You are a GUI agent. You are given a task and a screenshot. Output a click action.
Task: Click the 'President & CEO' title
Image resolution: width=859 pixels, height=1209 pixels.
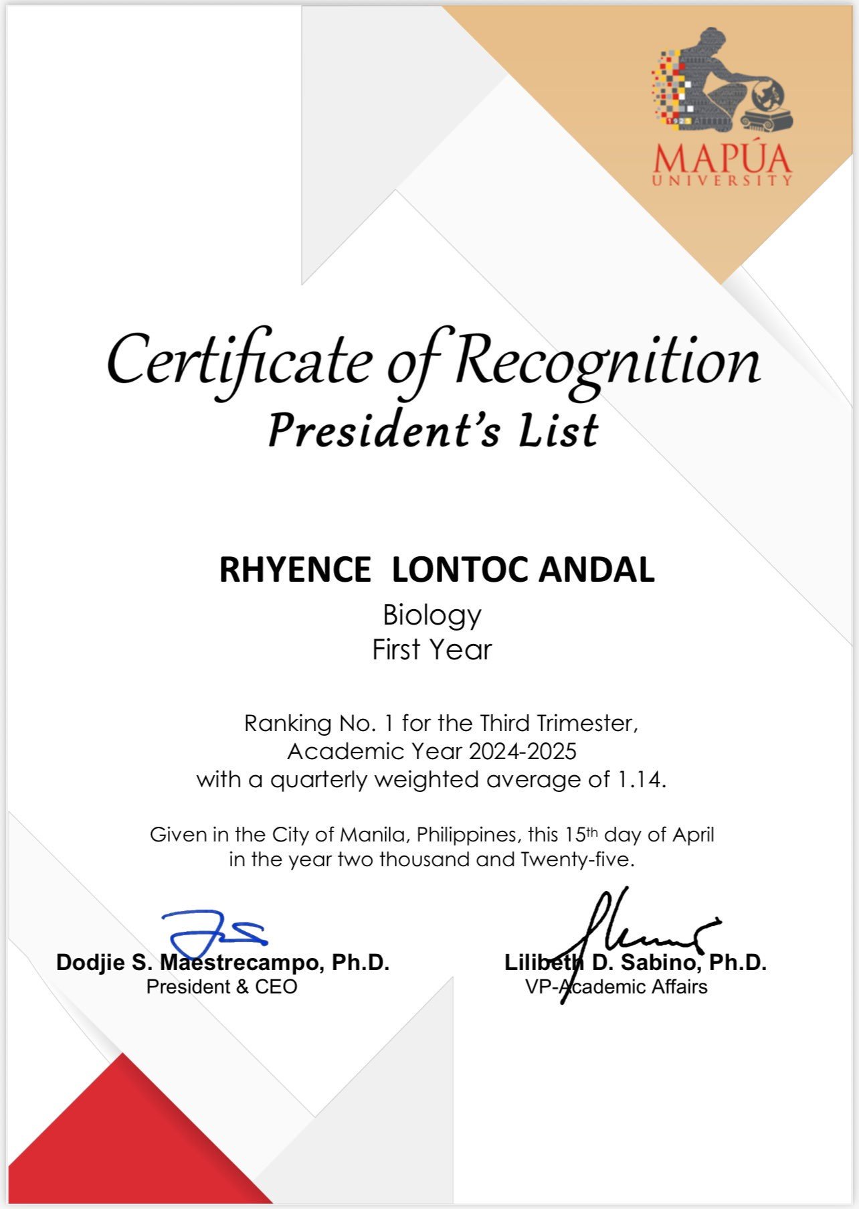(x=221, y=987)
